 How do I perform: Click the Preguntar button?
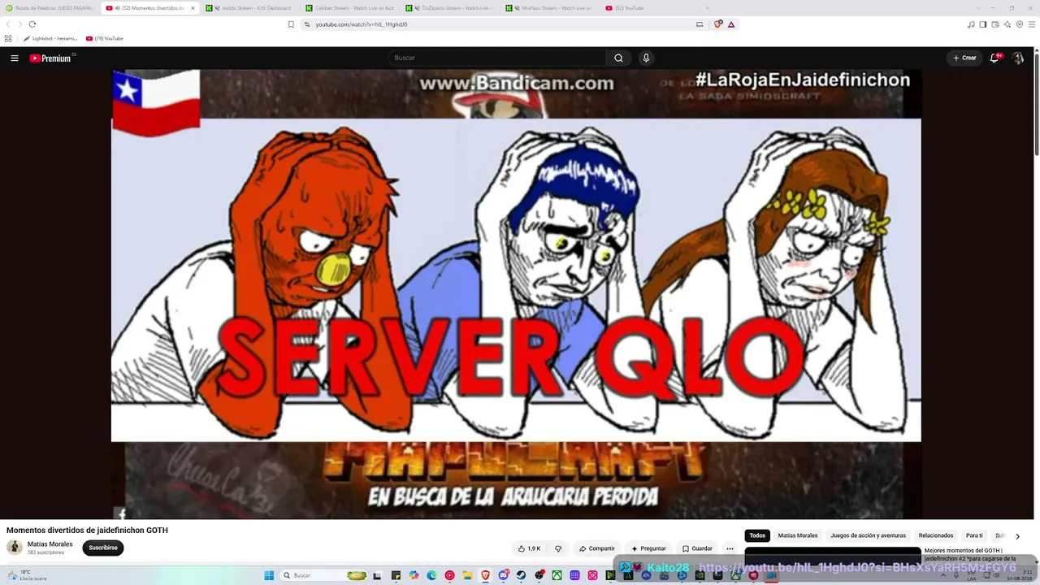648,548
